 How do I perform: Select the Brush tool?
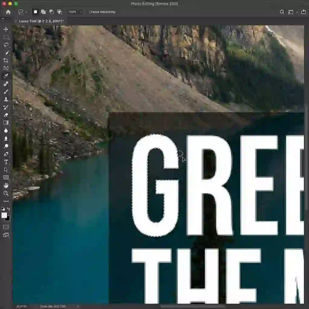click(6, 92)
